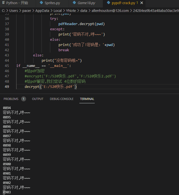Click the allenhouston@126.com breadcrumb folder
Viewport: 179px width, 195px height.
(110, 10)
